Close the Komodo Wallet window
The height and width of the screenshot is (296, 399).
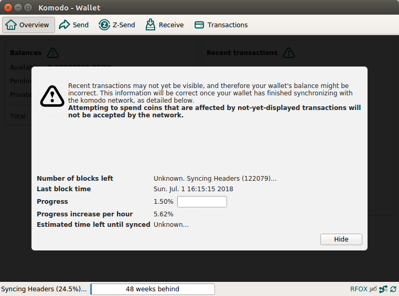(8, 8)
